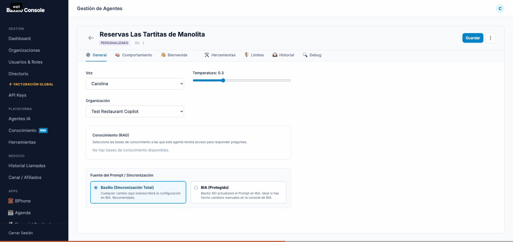Open Dashboard in the sidebar
Viewport: 513px width, 242px height.
20,38
